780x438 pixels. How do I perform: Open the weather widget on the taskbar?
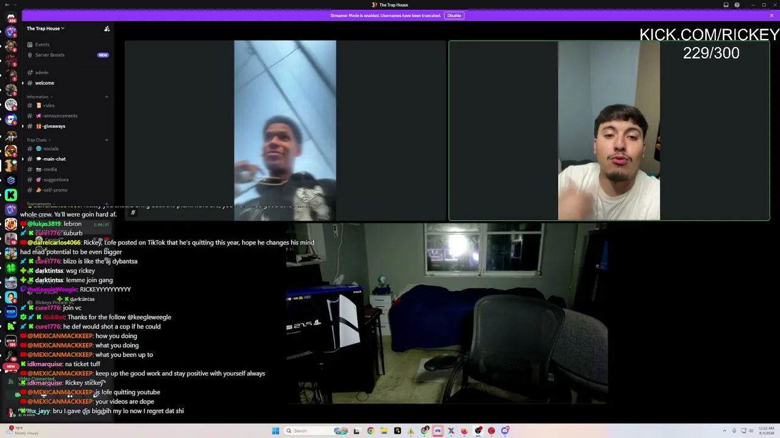coord(21,431)
